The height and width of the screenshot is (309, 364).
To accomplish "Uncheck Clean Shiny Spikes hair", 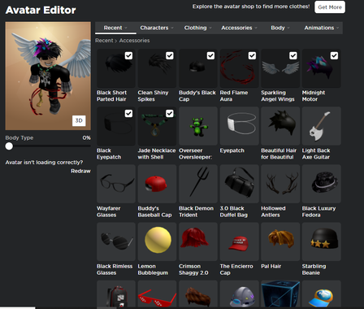I will 170,55.
